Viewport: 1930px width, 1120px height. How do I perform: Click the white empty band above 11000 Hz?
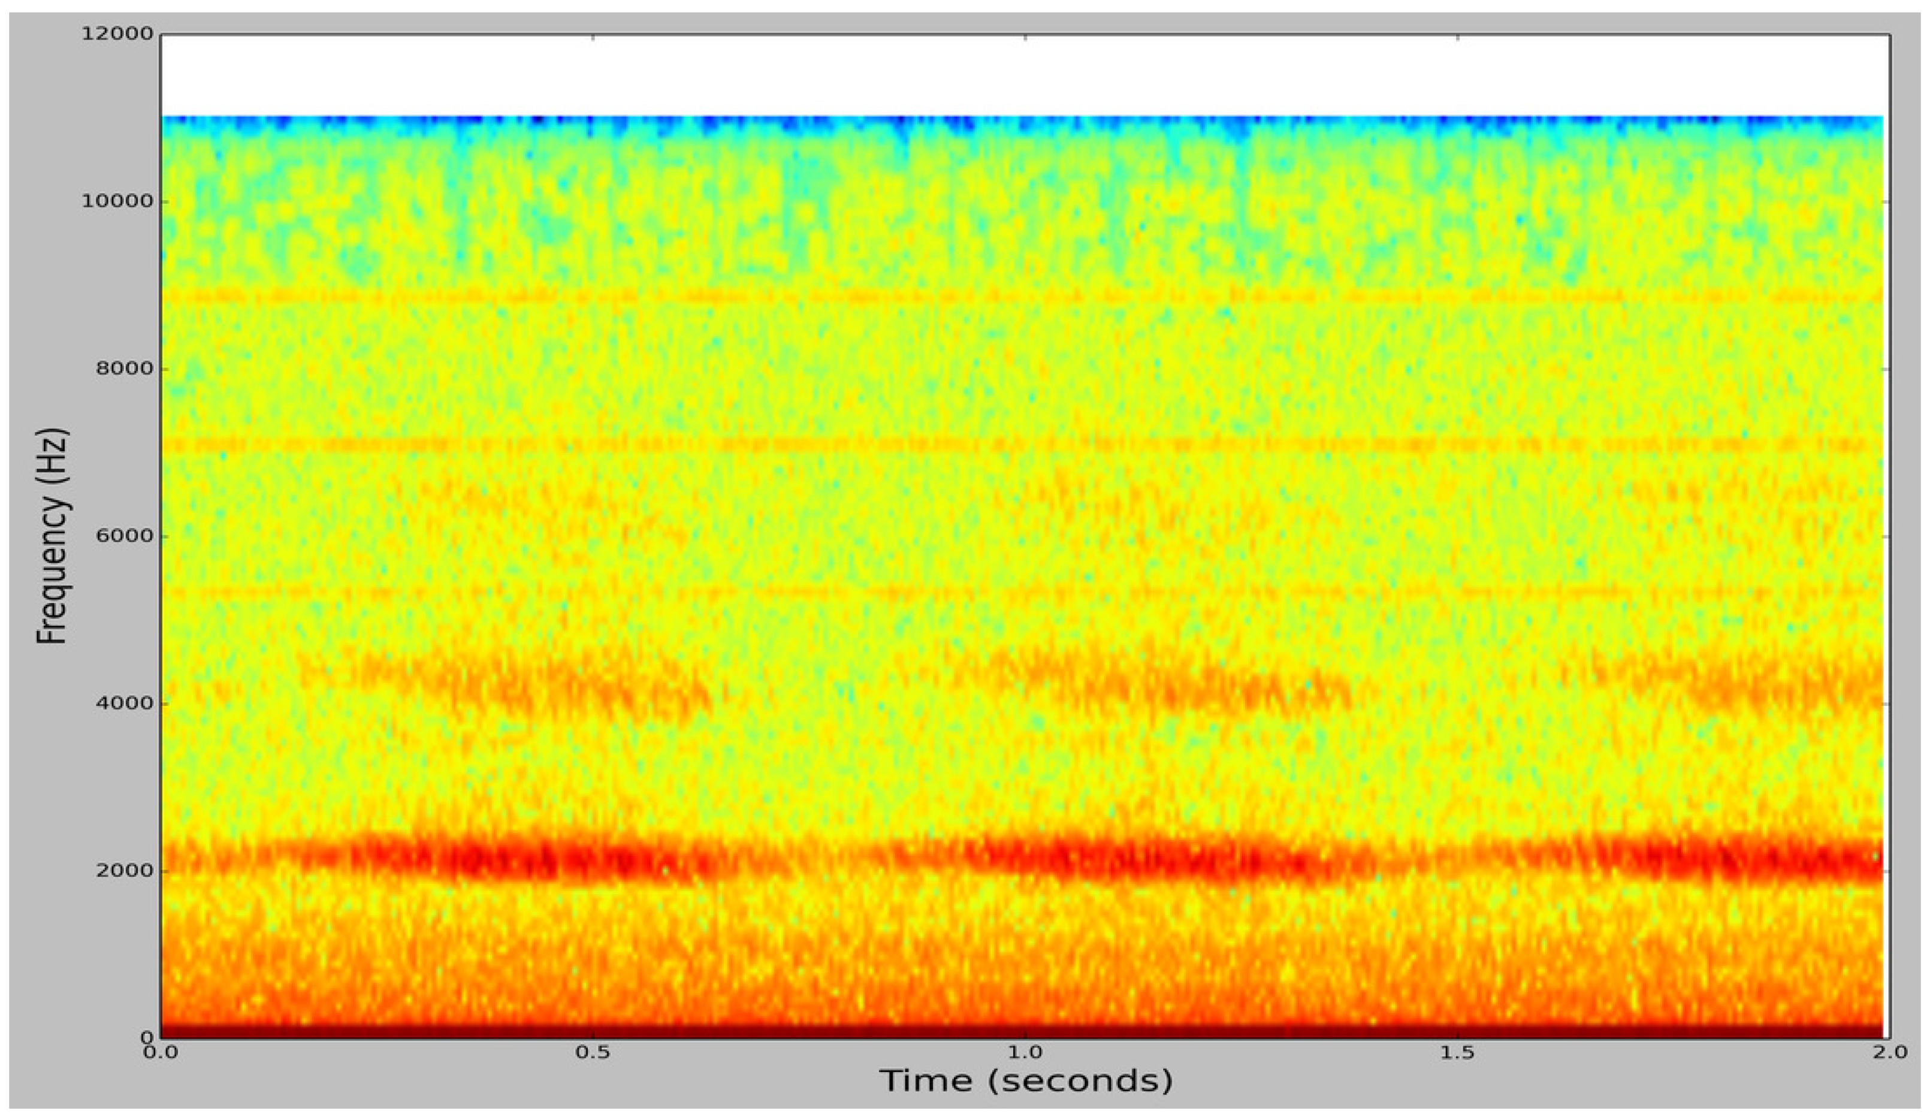point(1022,76)
